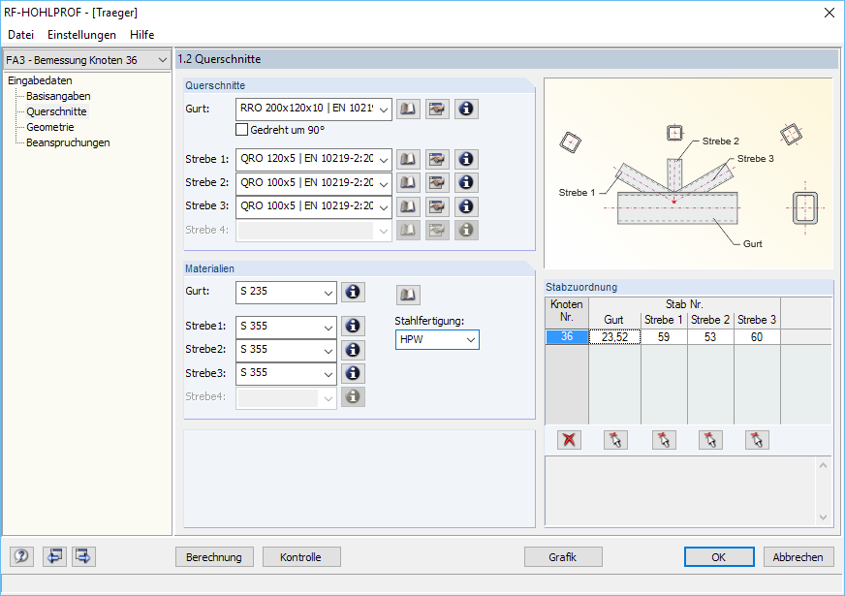
Task: Pick Strebe 2 member graphically
Action: click(x=710, y=440)
